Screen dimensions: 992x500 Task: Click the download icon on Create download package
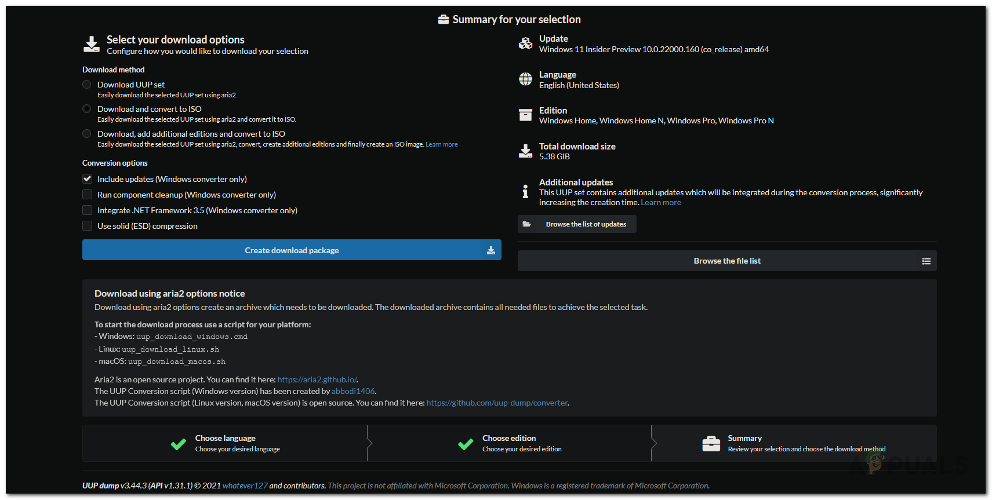pos(490,250)
